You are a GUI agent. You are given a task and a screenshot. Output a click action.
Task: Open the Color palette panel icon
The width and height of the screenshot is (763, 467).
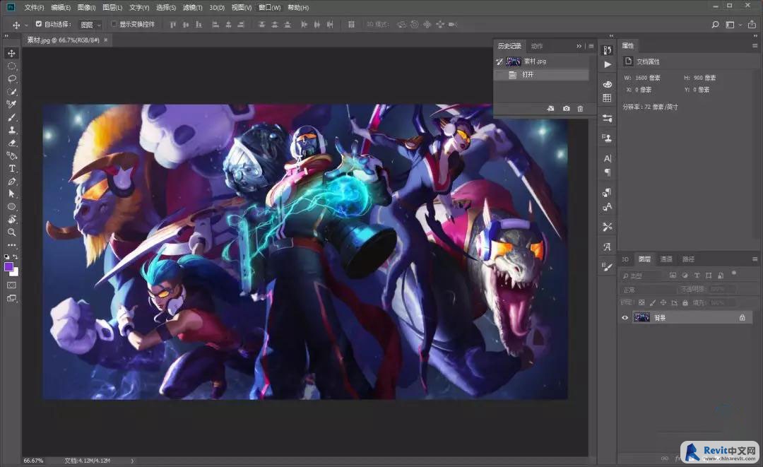point(607,84)
